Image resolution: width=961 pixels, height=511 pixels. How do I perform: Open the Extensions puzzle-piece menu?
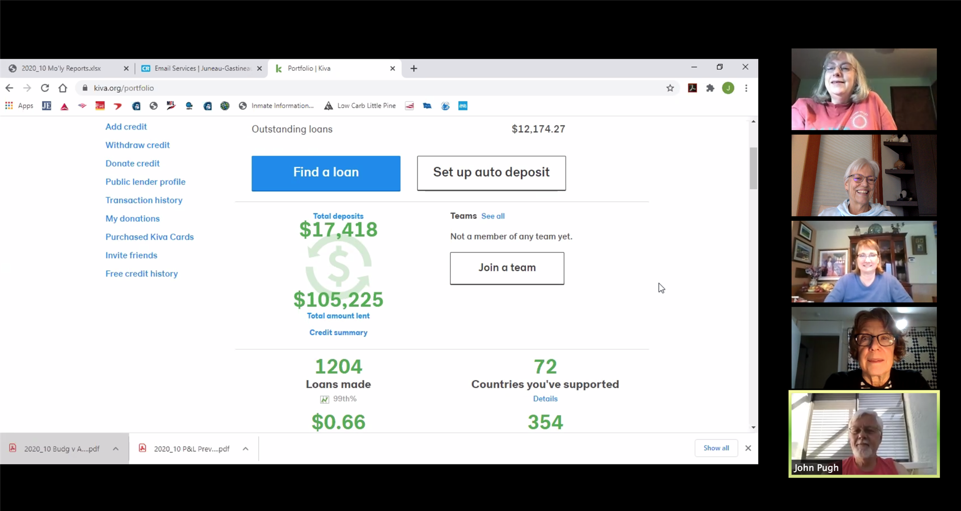pyautogui.click(x=710, y=88)
